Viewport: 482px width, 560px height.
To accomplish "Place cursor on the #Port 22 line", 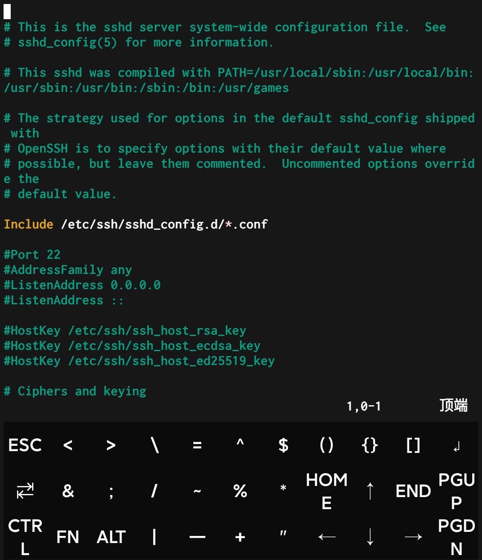I will click(x=32, y=254).
